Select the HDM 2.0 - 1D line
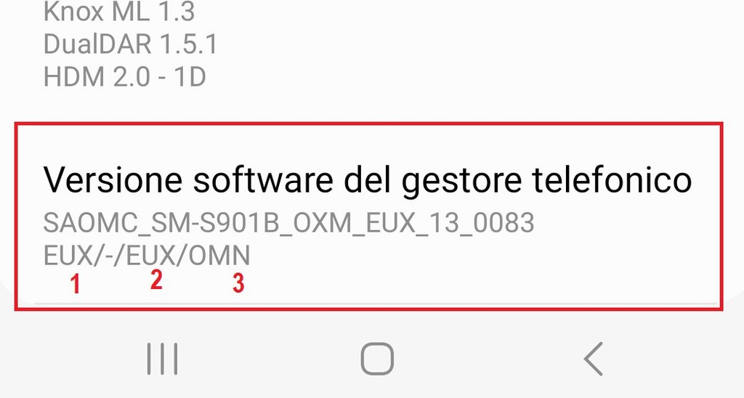The width and height of the screenshot is (744, 398). (x=124, y=77)
